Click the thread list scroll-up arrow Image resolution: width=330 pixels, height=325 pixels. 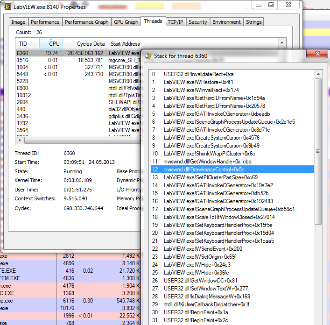(282, 43)
